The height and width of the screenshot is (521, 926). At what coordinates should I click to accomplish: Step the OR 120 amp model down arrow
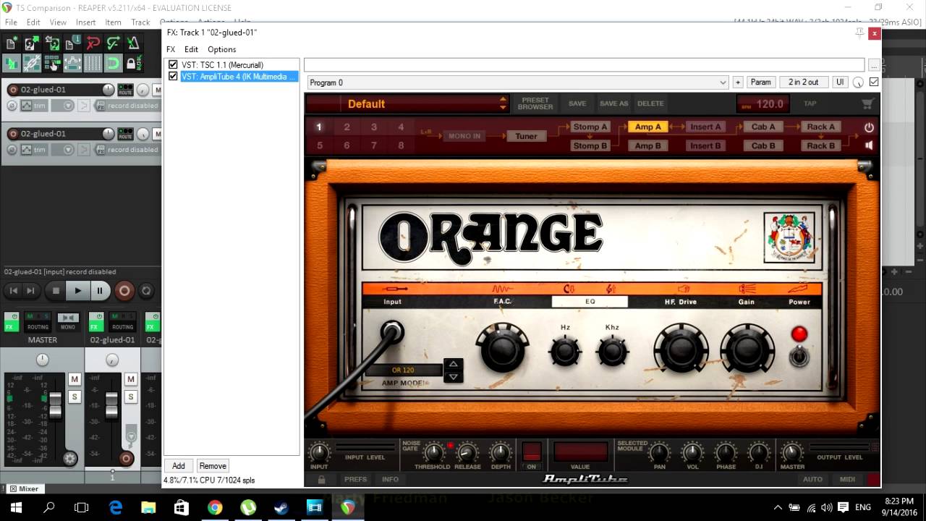coord(454,377)
